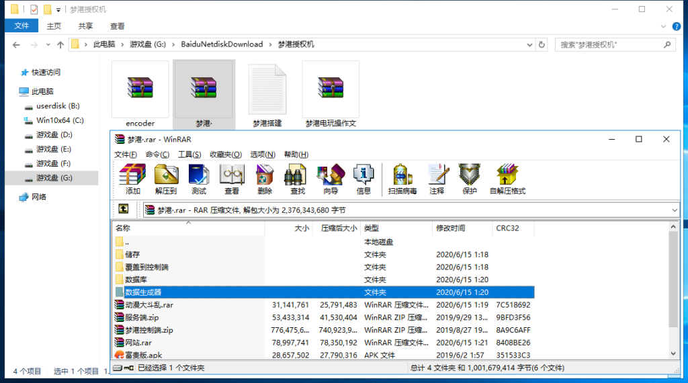The height and width of the screenshot is (383, 688).
Task: Switch to the 共享 ribbon tab
Action: pos(85,26)
